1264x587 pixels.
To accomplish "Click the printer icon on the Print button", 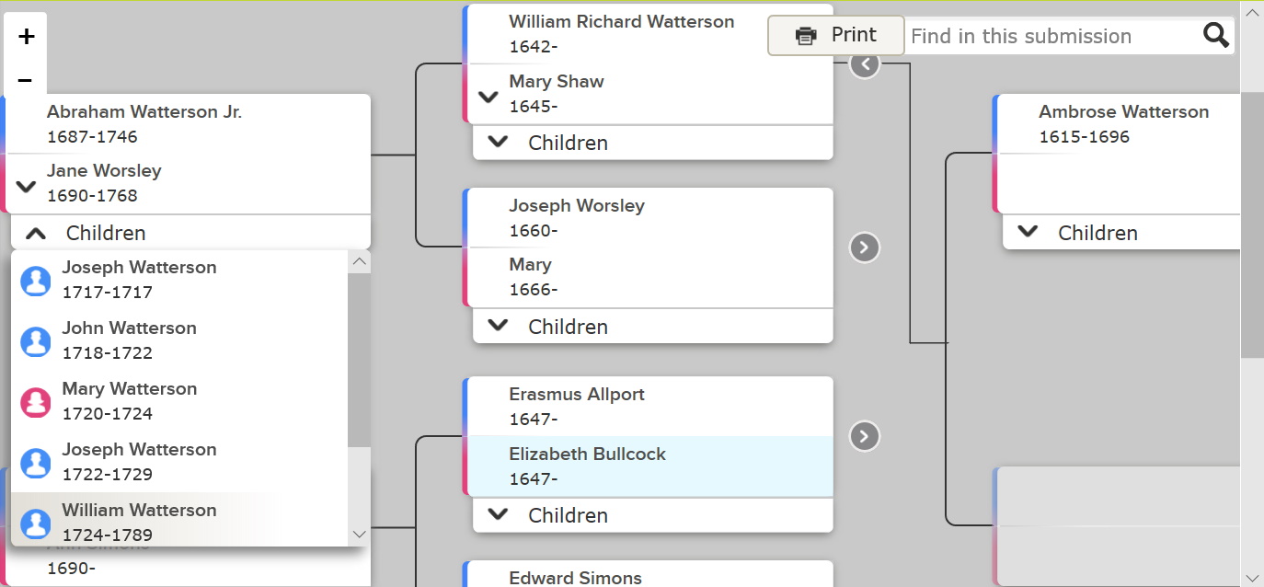I will [x=806, y=36].
